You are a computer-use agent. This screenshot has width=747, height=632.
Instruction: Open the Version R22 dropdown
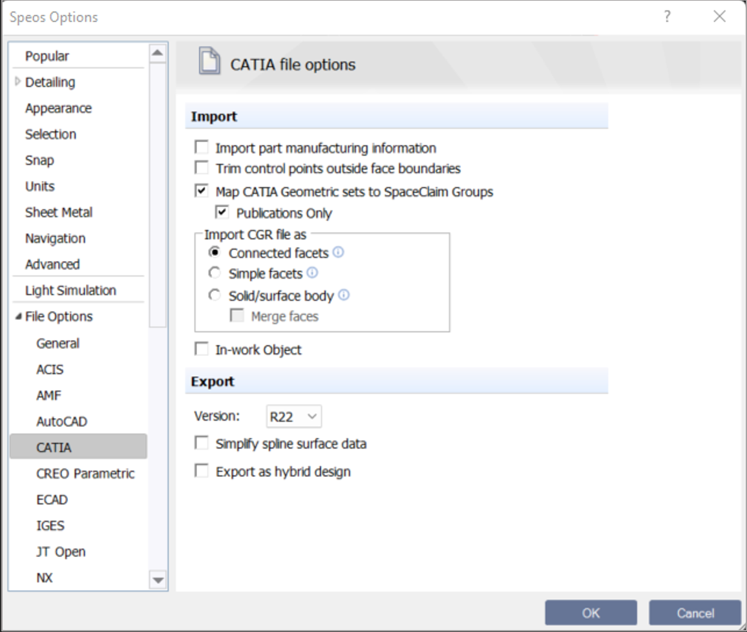[x=293, y=417]
